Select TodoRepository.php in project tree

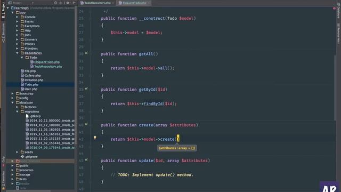point(48,66)
